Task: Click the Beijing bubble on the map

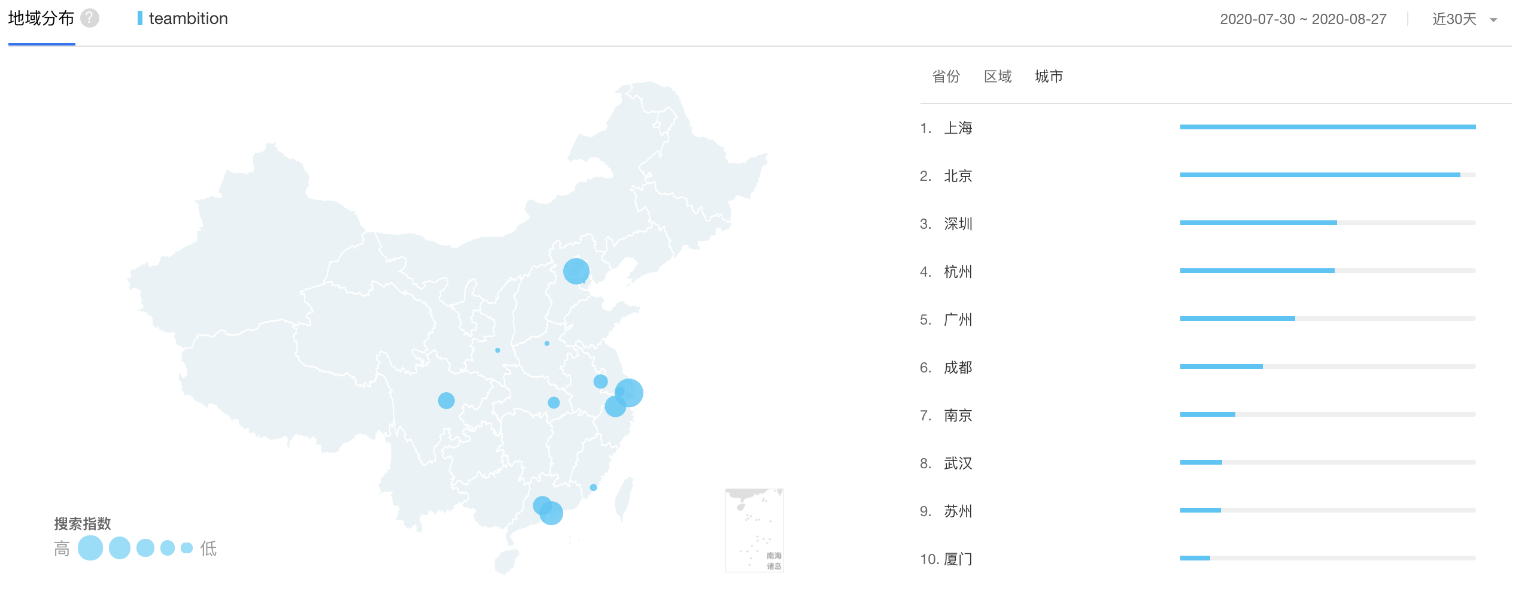Action: [576, 271]
